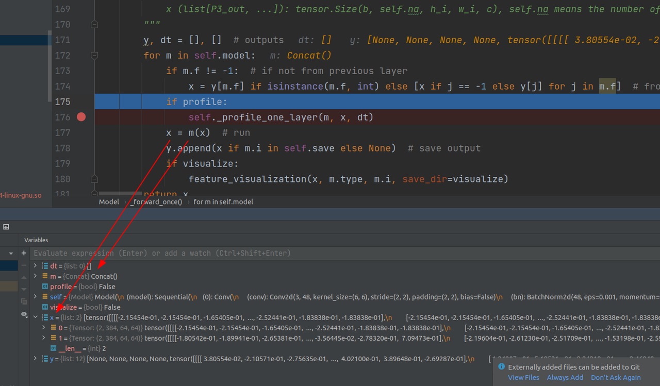Click the move watch up arrow
Image resolution: width=660 pixels, height=386 pixels.
coord(24,277)
